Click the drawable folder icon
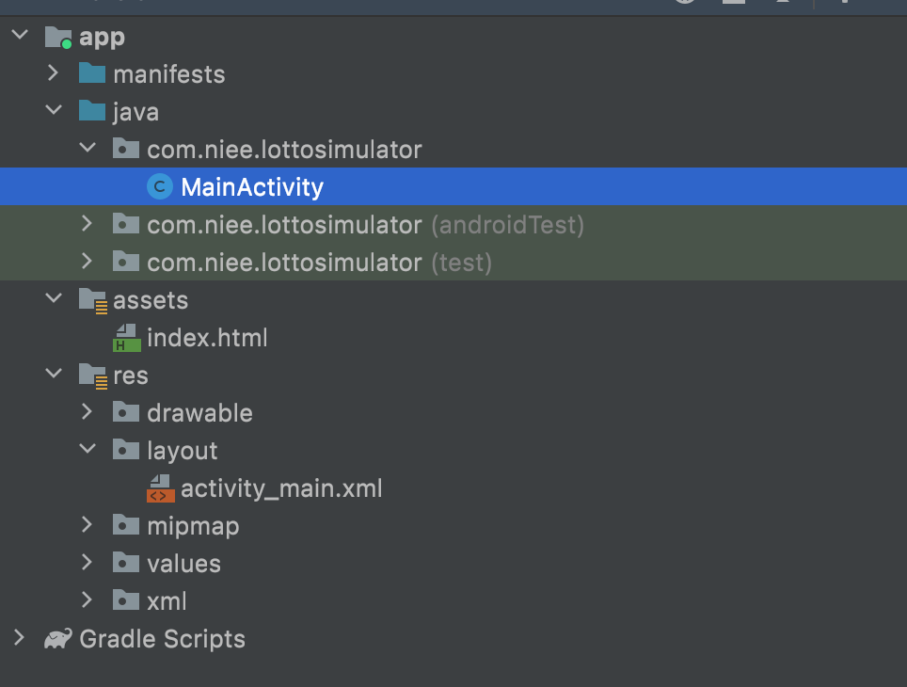The height and width of the screenshot is (687, 907). (126, 411)
